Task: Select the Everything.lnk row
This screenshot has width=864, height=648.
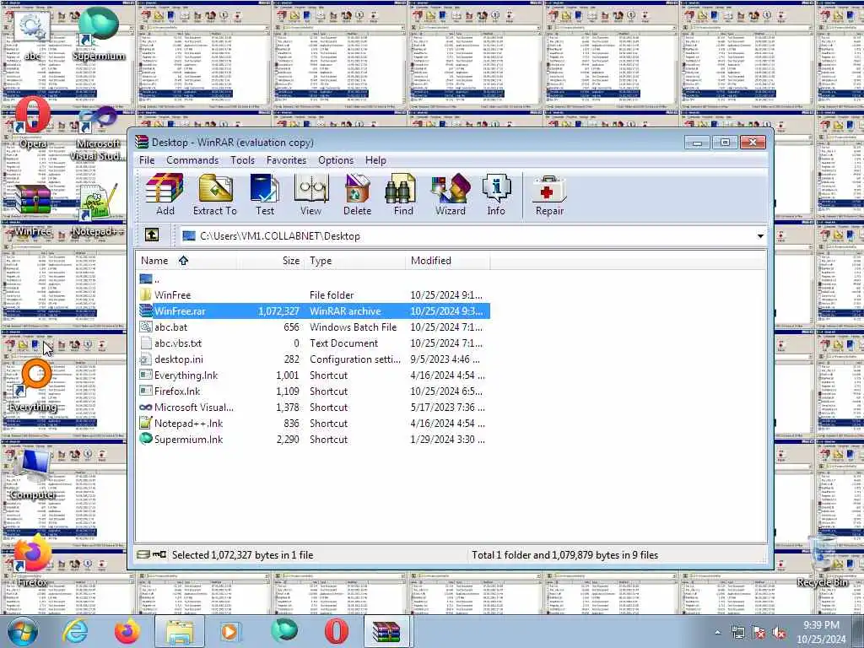Action: [x=313, y=375]
